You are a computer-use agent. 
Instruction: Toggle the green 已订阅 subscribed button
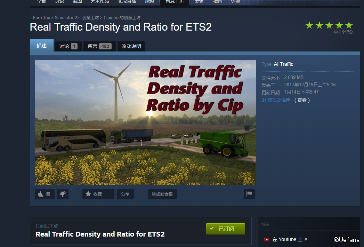pos(225,229)
